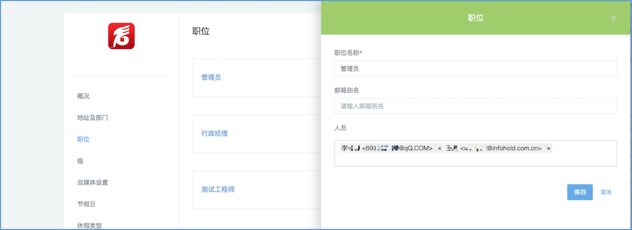Screen dimensions: 632x230
Task: Open 组 in the sidebar
Action: tap(80, 161)
